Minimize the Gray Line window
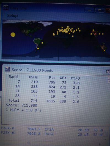This screenshot has width=110, height=146. [x=89, y=10]
